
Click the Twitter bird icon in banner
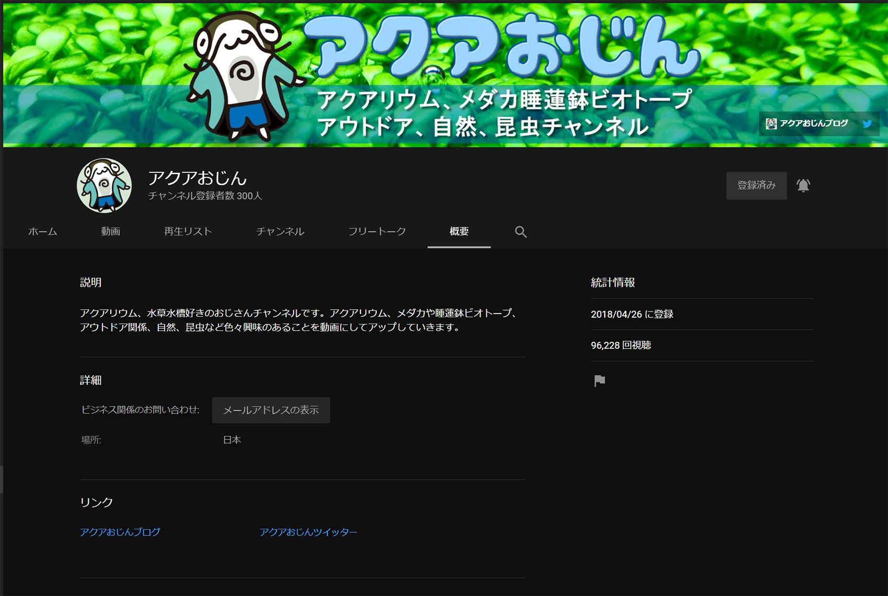pyautogui.click(x=867, y=124)
